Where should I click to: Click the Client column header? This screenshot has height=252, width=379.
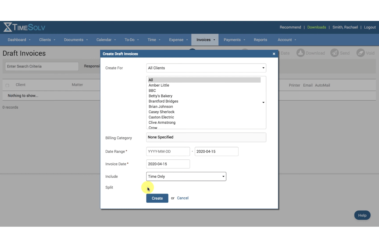[x=20, y=85]
